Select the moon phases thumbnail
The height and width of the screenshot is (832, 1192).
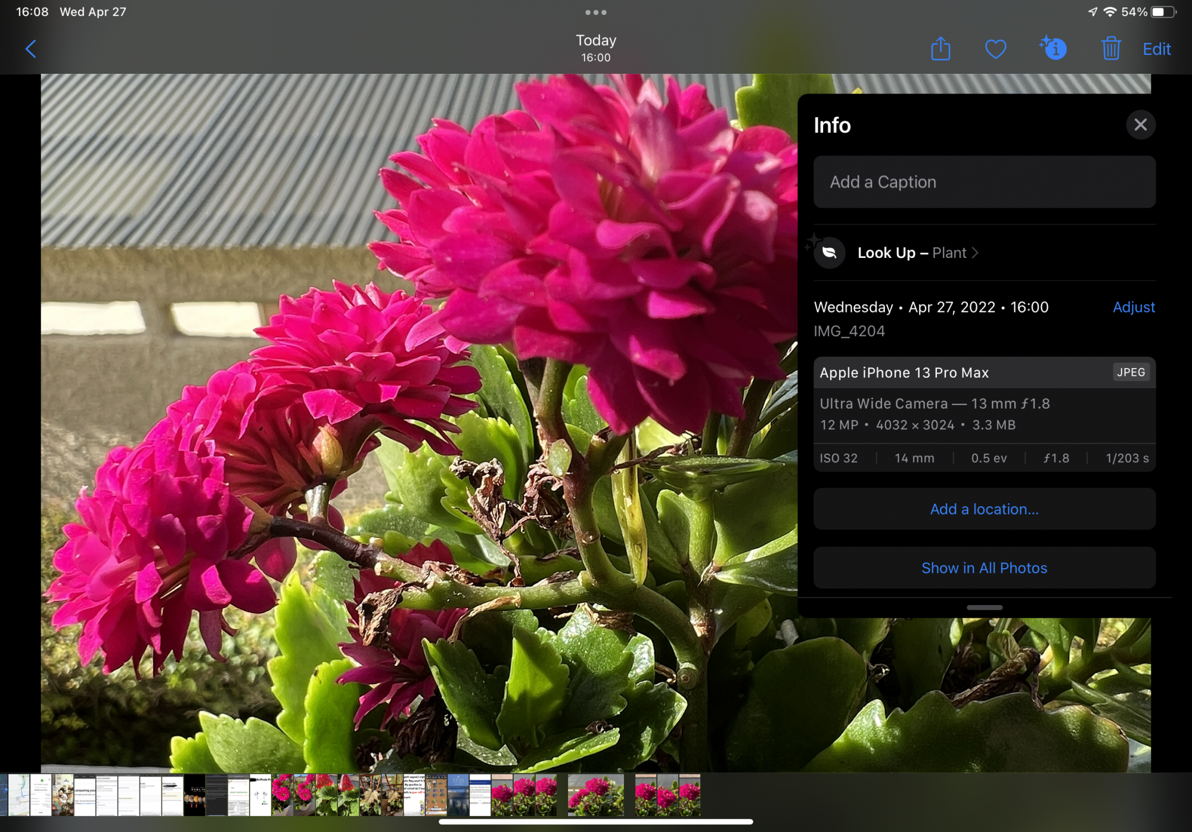pos(194,795)
